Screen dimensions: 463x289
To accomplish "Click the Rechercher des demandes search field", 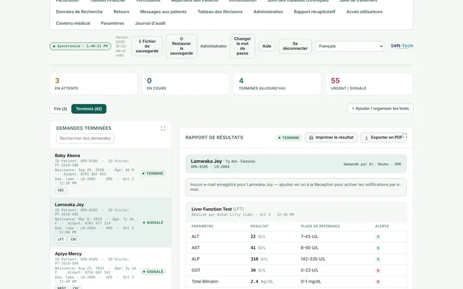I will tap(85, 138).
